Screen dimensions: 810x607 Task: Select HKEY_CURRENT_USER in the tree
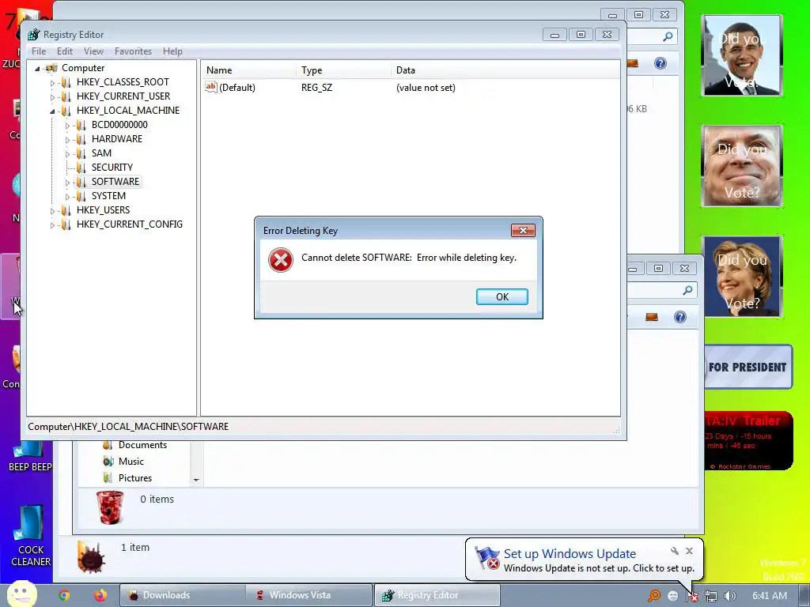(123, 96)
